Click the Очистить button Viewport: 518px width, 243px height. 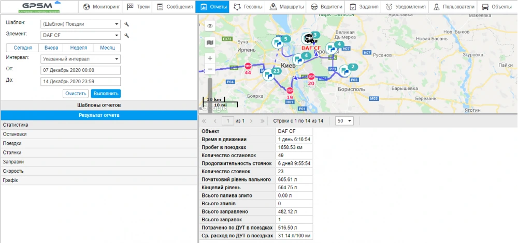pyautogui.click(x=76, y=94)
